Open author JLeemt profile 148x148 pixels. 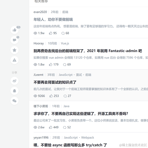(x=38, y=75)
